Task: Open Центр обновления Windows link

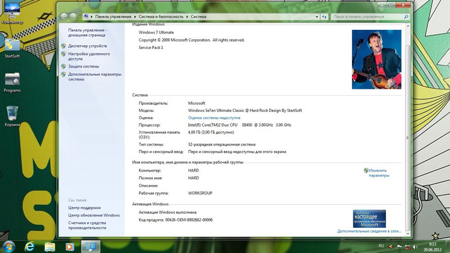Action: [x=94, y=215]
